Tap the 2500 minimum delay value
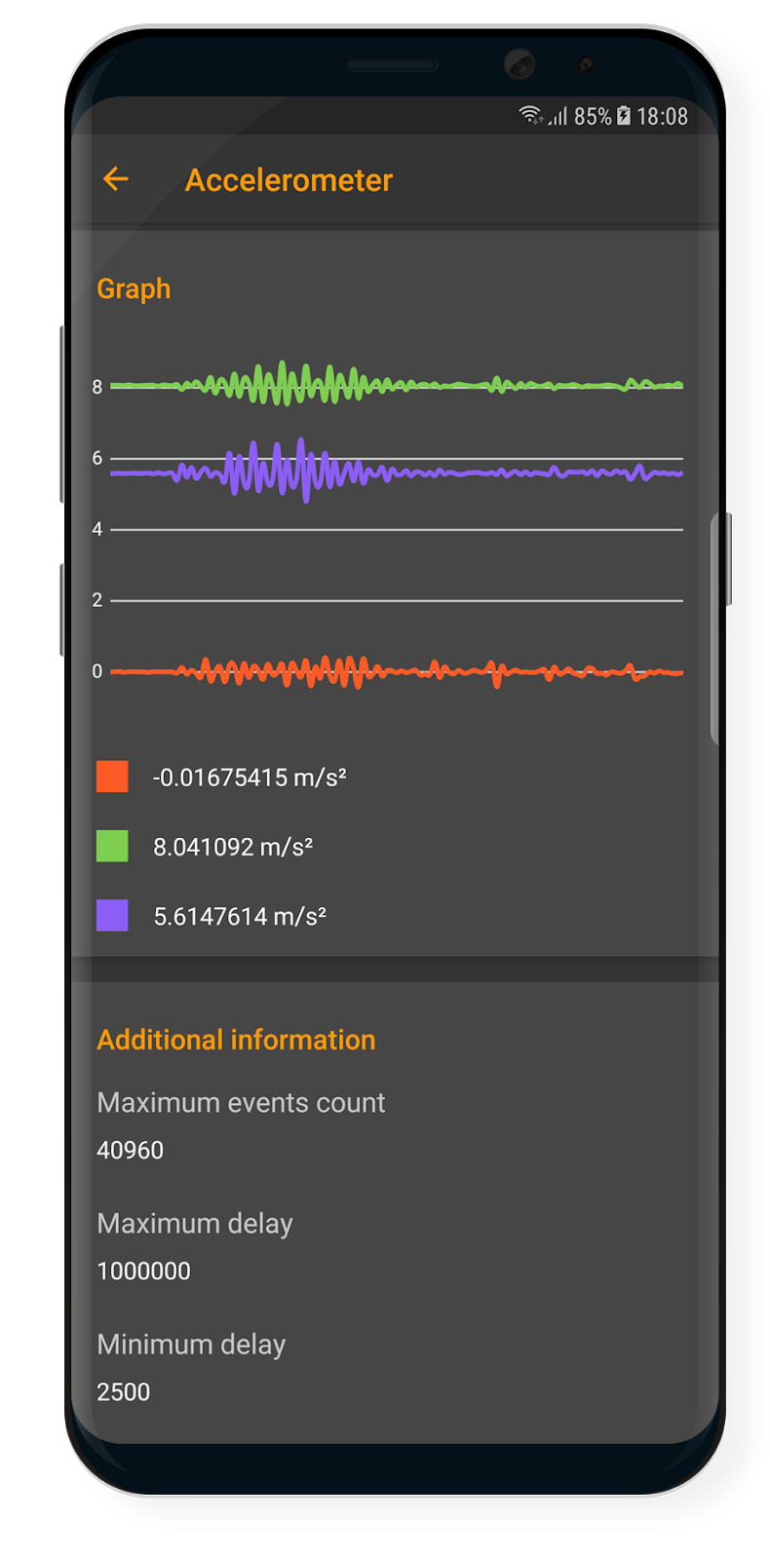 click(124, 1391)
